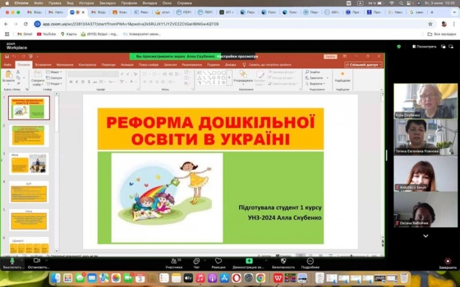Click the Посмотреть view button
This screenshot has width=460, height=287.
click(423, 46)
